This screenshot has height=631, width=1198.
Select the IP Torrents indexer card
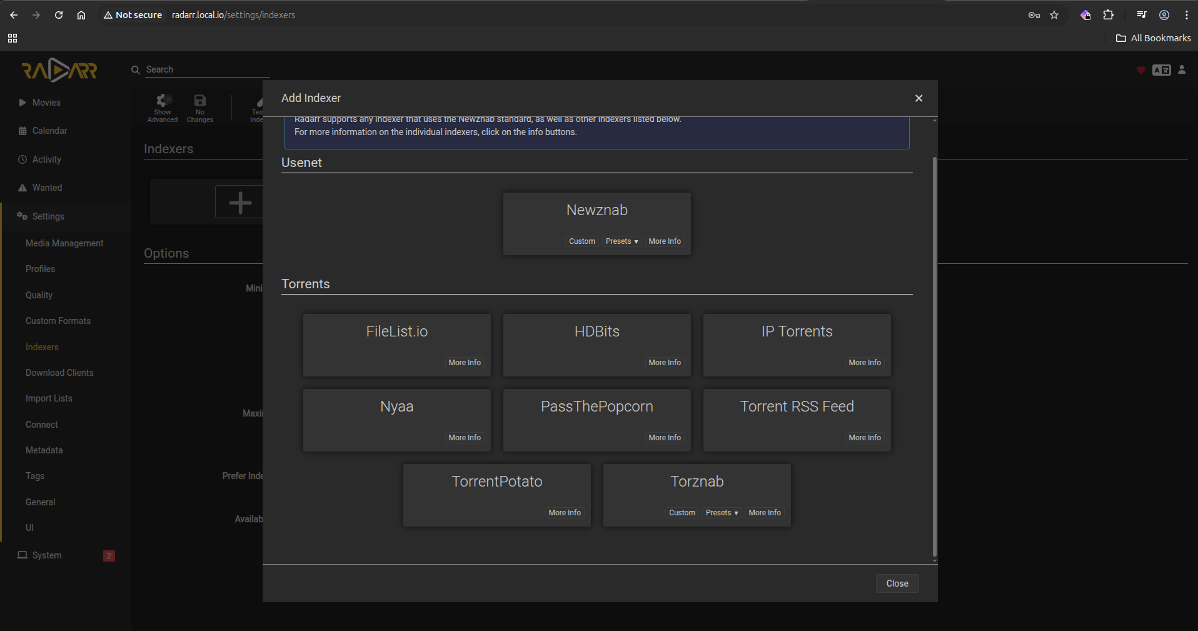coord(797,345)
